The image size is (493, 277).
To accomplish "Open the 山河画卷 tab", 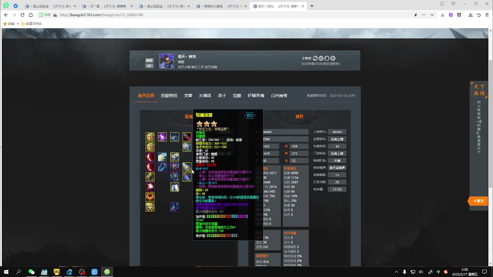I will [279, 95].
